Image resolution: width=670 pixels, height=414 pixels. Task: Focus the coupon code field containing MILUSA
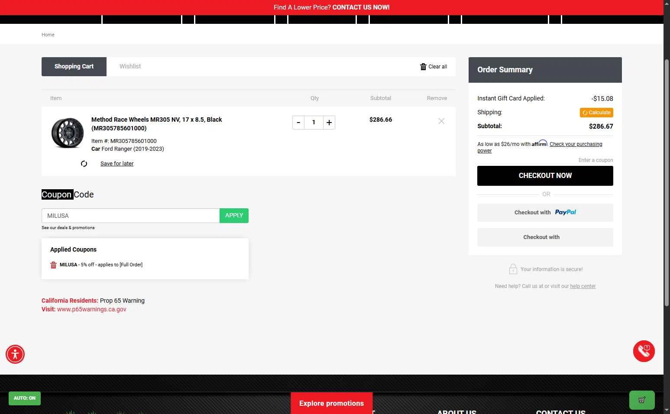pyautogui.click(x=130, y=216)
